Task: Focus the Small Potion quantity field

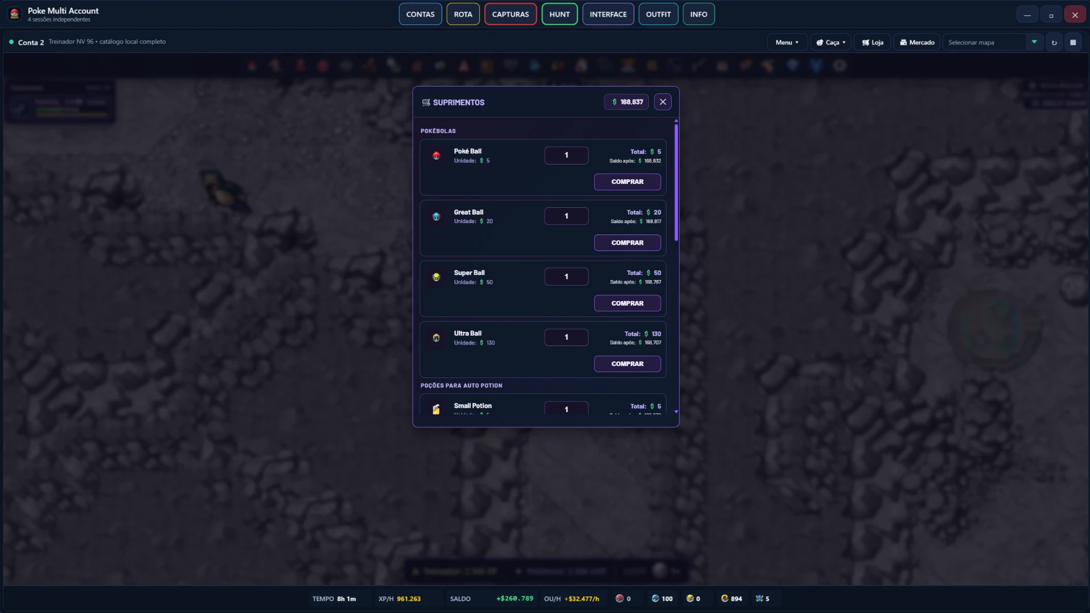Action: [566, 409]
